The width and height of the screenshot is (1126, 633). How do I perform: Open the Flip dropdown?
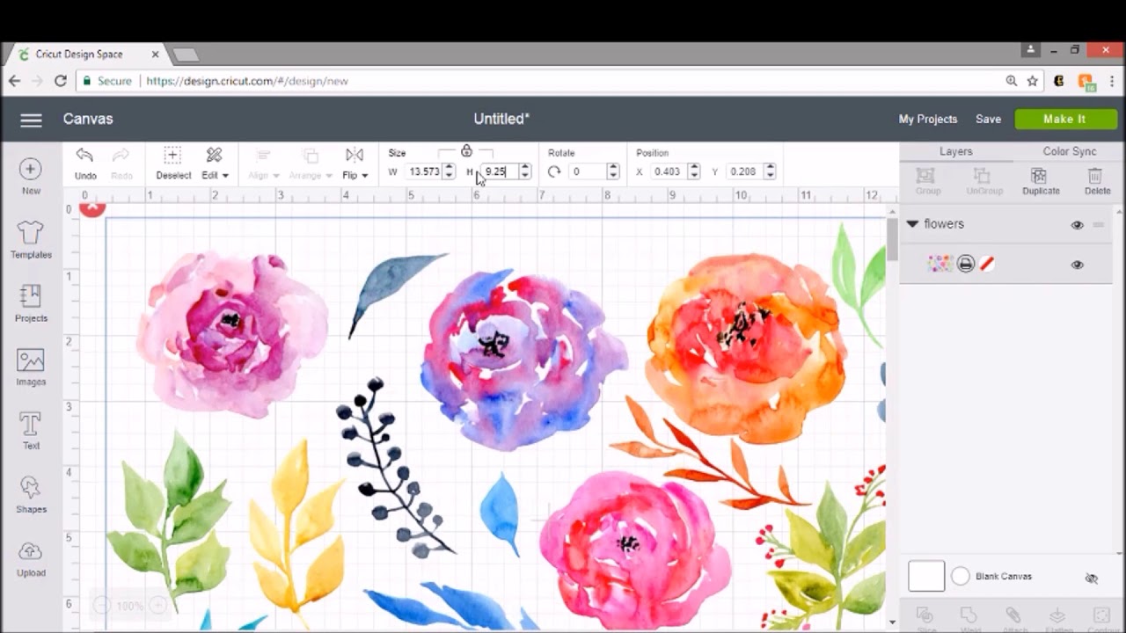pos(355,164)
